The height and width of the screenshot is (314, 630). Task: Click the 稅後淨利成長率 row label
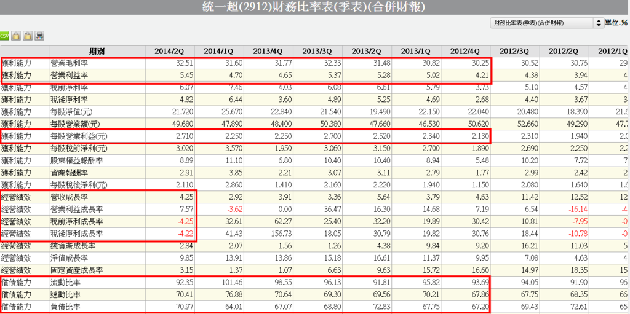(77, 234)
